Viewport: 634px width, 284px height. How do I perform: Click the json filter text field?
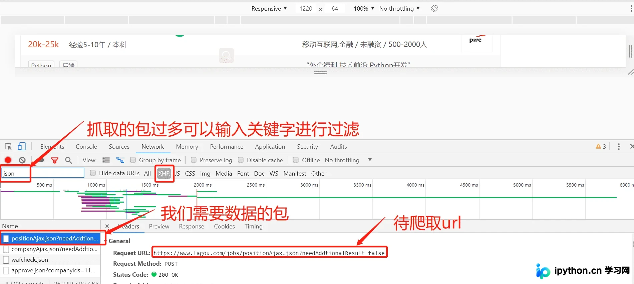point(43,173)
